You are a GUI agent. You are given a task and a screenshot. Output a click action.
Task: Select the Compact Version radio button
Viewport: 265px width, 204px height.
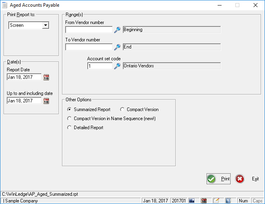pyautogui.click(x=122, y=109)
